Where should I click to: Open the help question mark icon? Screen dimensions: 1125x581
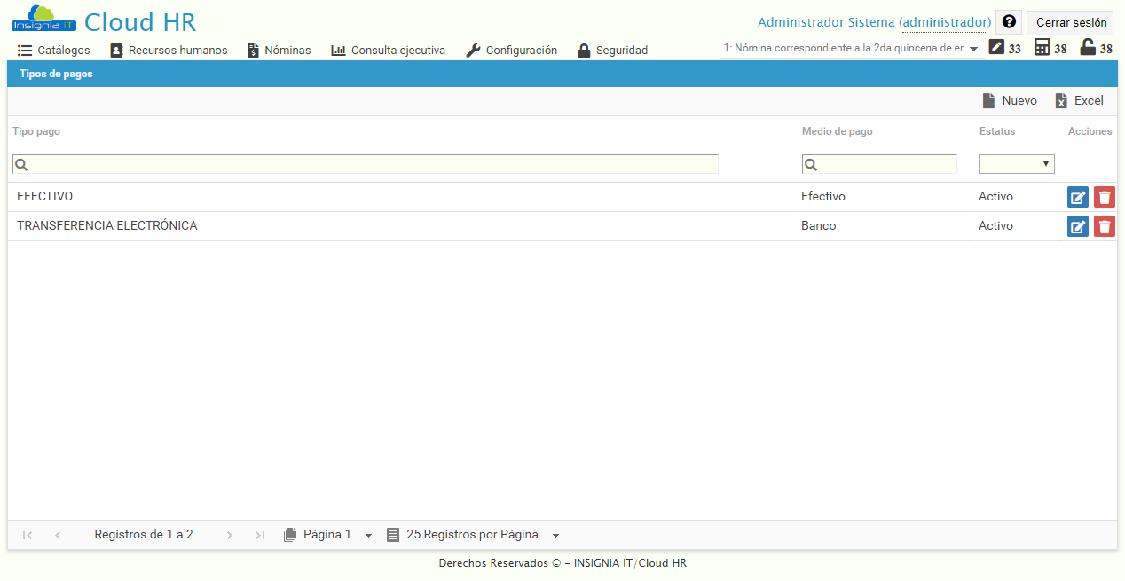point(1009,21)
